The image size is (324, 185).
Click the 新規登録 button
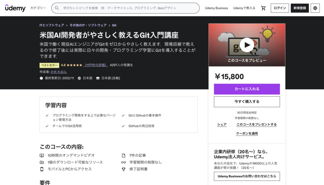(300, 8)
